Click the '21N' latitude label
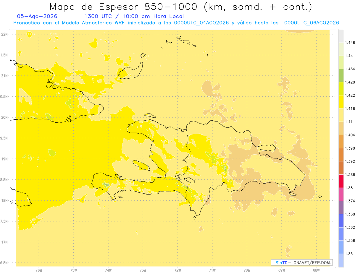Image resolution: width=355 pixels, height=274 pixels. click(5, 76)
